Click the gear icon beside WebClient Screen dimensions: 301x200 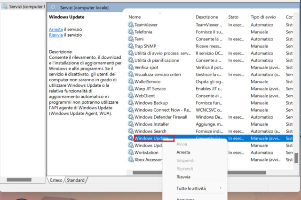click(131, 96)
